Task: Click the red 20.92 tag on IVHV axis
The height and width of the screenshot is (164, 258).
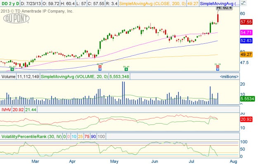Action: click(x=246, y=119)
